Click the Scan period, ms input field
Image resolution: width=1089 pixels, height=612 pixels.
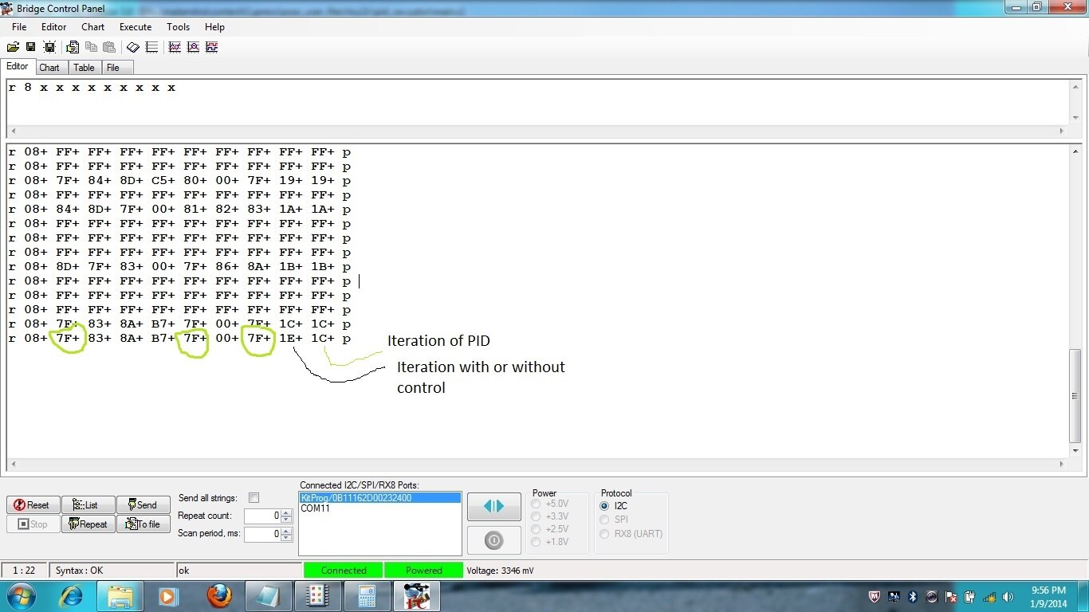coord(263,535)
